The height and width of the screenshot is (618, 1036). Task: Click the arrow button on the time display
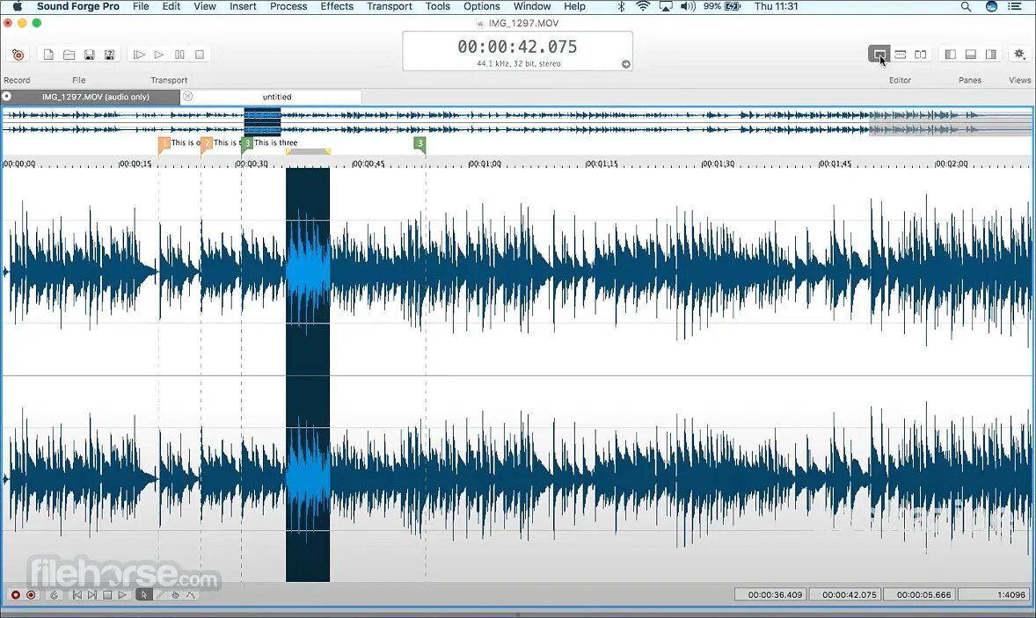coord(625,64)
